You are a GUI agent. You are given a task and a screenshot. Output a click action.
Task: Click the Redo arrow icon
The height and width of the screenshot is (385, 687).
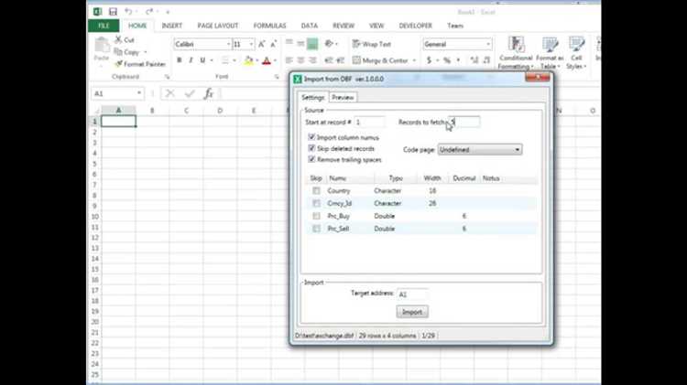pos(149,11)
